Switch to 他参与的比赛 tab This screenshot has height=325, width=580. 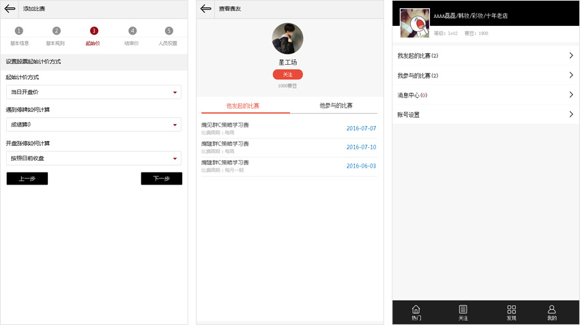[336, 106]
